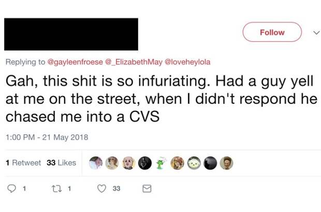Click the redacted black profile header
The width and height of the screenshot is (321, 212).
[71, 34]
